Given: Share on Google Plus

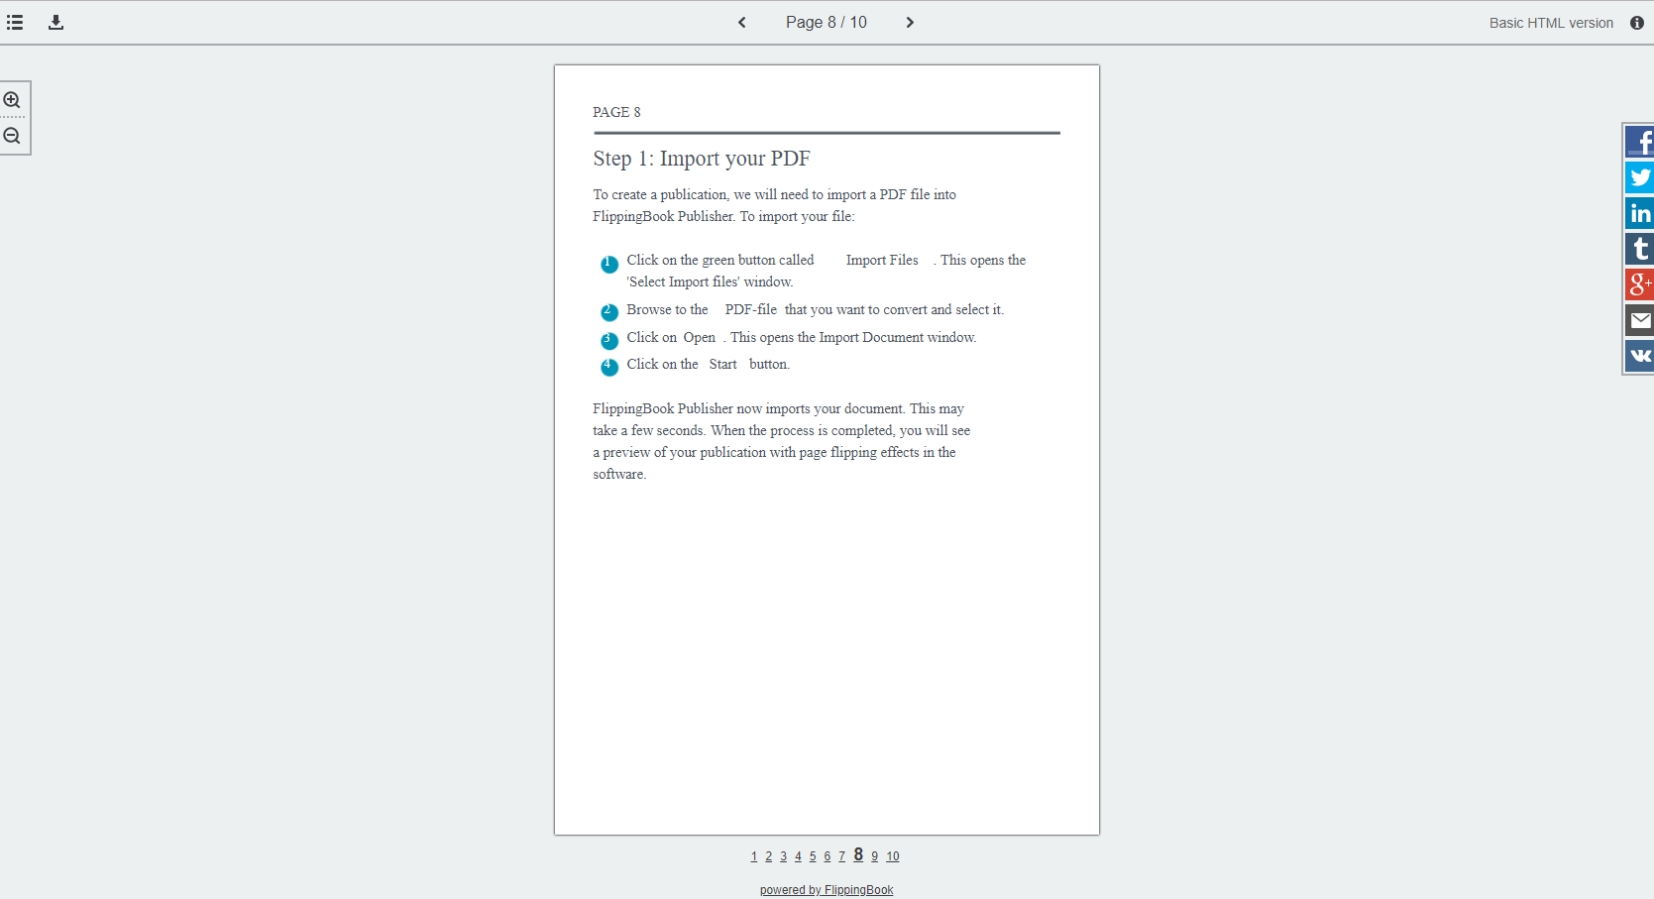Looking at the screenshot, I should click(x=1640, y=284).
